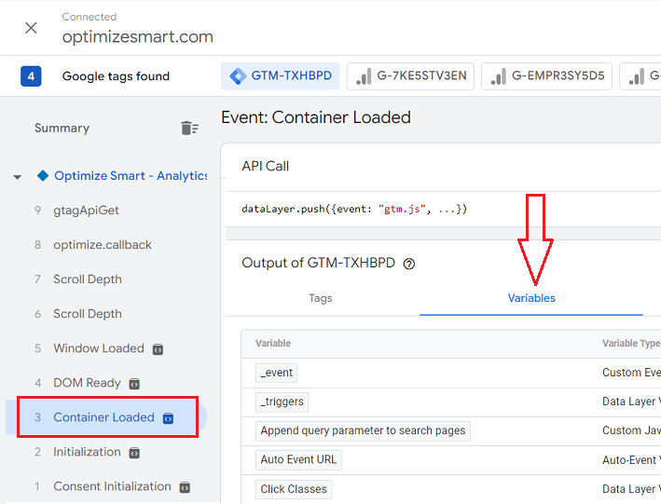Click the API Call section heading
The width and height of the screenshot is (661, 504).
[265, 166]
